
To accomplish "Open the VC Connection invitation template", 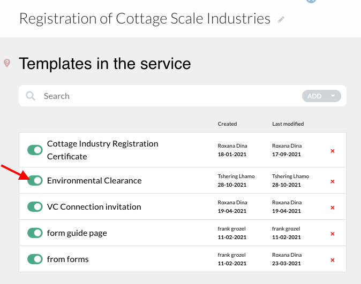I will (x=94, y=207).
